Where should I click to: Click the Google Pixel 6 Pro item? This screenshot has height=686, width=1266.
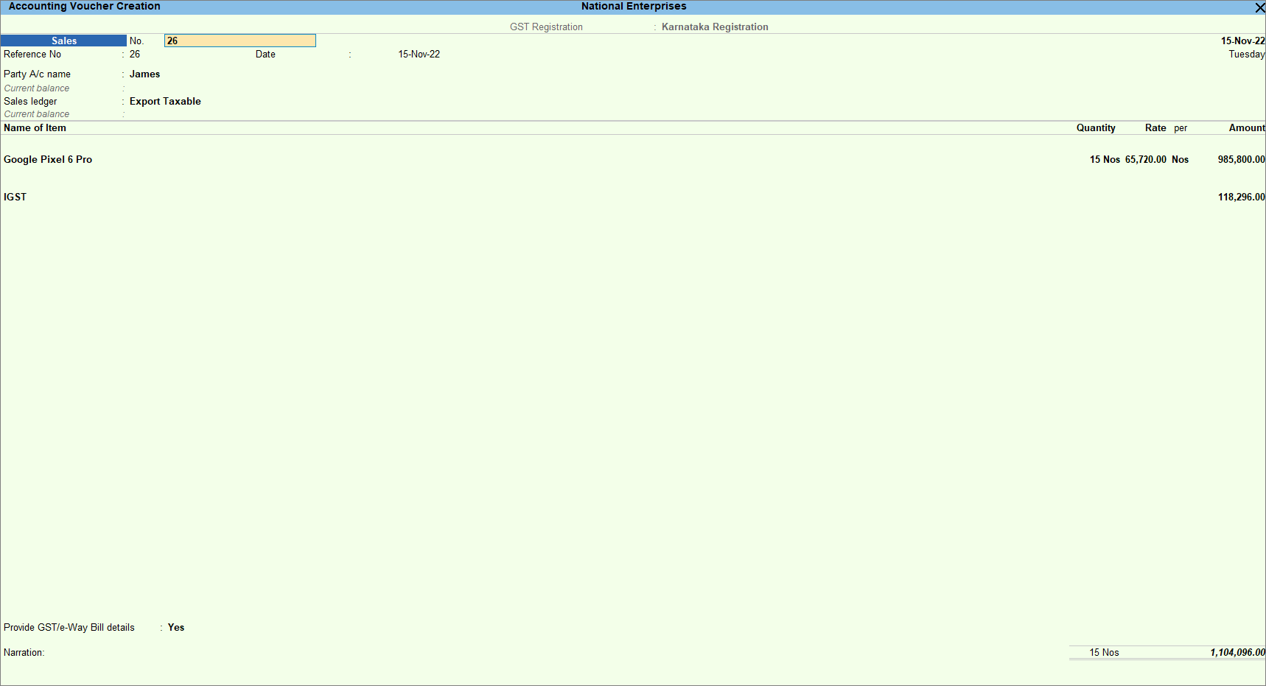(x=48, y=160)
